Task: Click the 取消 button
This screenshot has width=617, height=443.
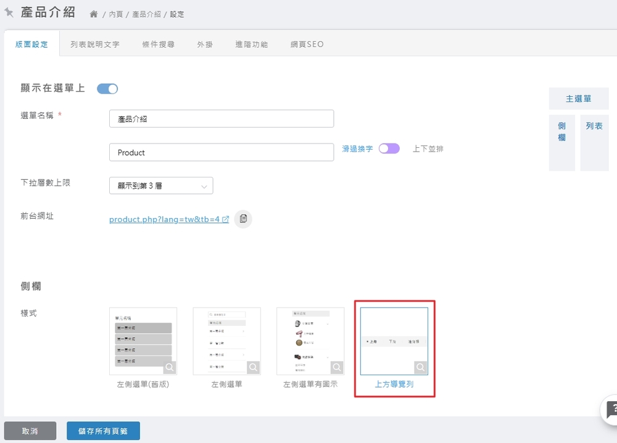Action: [30, 431]
